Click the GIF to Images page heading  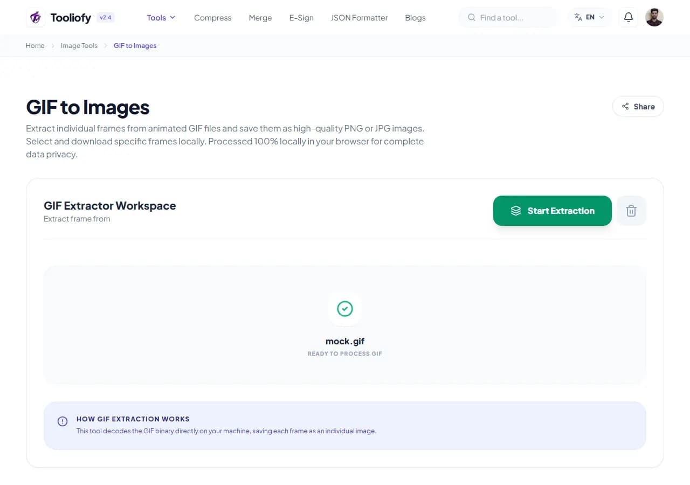(x=88, y=107)
